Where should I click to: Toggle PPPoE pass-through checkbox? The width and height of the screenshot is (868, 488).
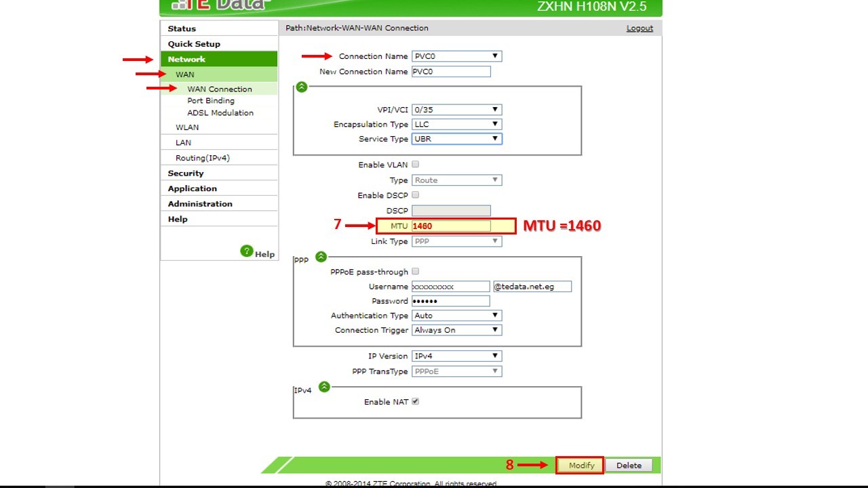coord(416,272)
